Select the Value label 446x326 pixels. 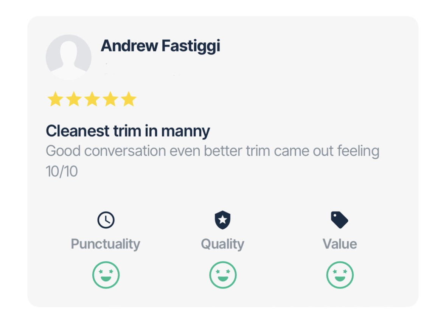click(x=340, y=244)
